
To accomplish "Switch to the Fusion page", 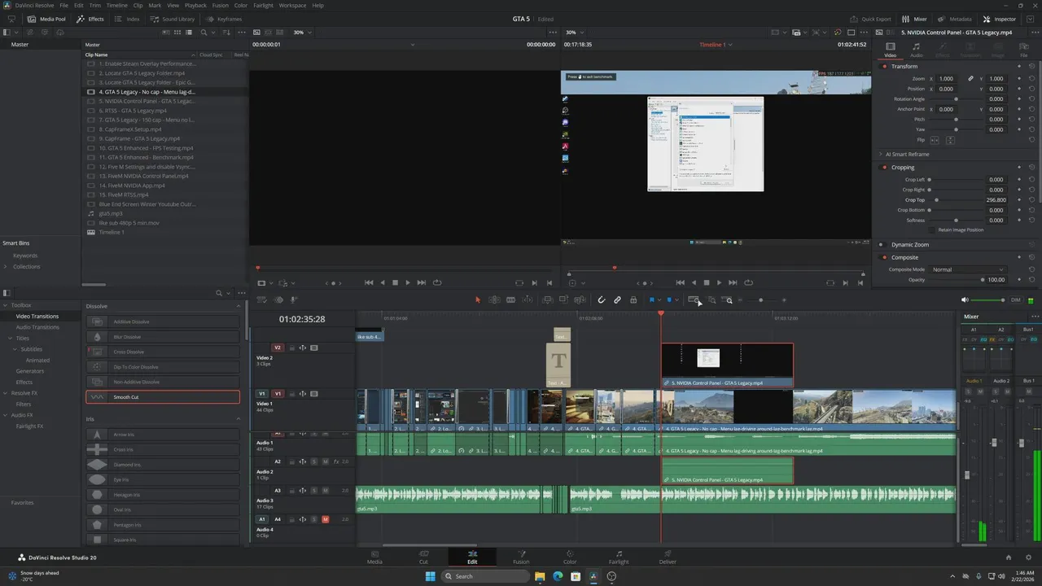I will pyautogui.click(x=521, y=558).
